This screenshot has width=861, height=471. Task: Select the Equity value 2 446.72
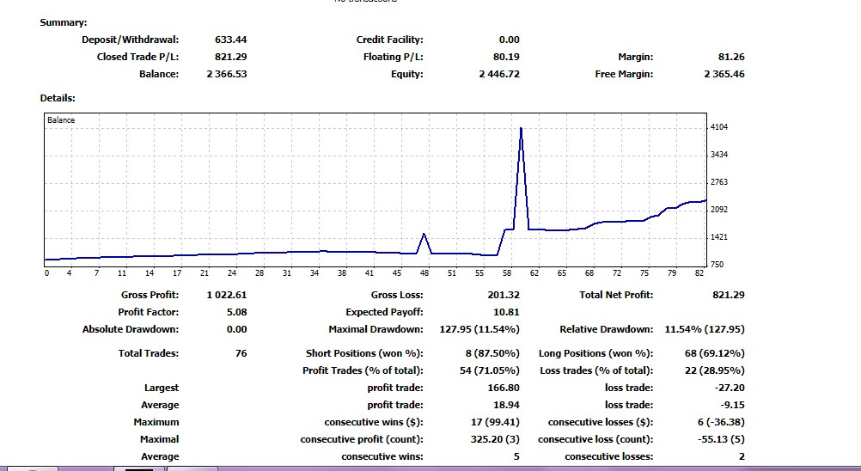click(499, 74)
